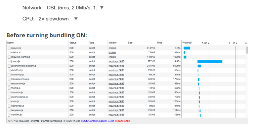Click the 81.2KB size cell

point(151,48)
